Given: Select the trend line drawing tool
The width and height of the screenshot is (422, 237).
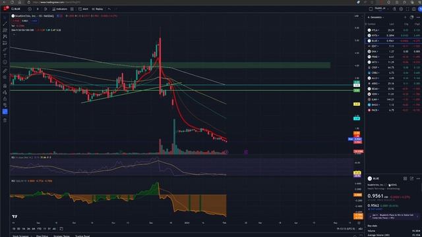Looking at the screenshot, I should point(5,24).
